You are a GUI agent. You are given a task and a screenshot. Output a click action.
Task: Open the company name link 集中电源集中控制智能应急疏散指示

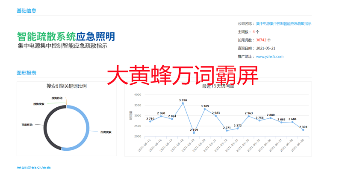pos(283,24)
